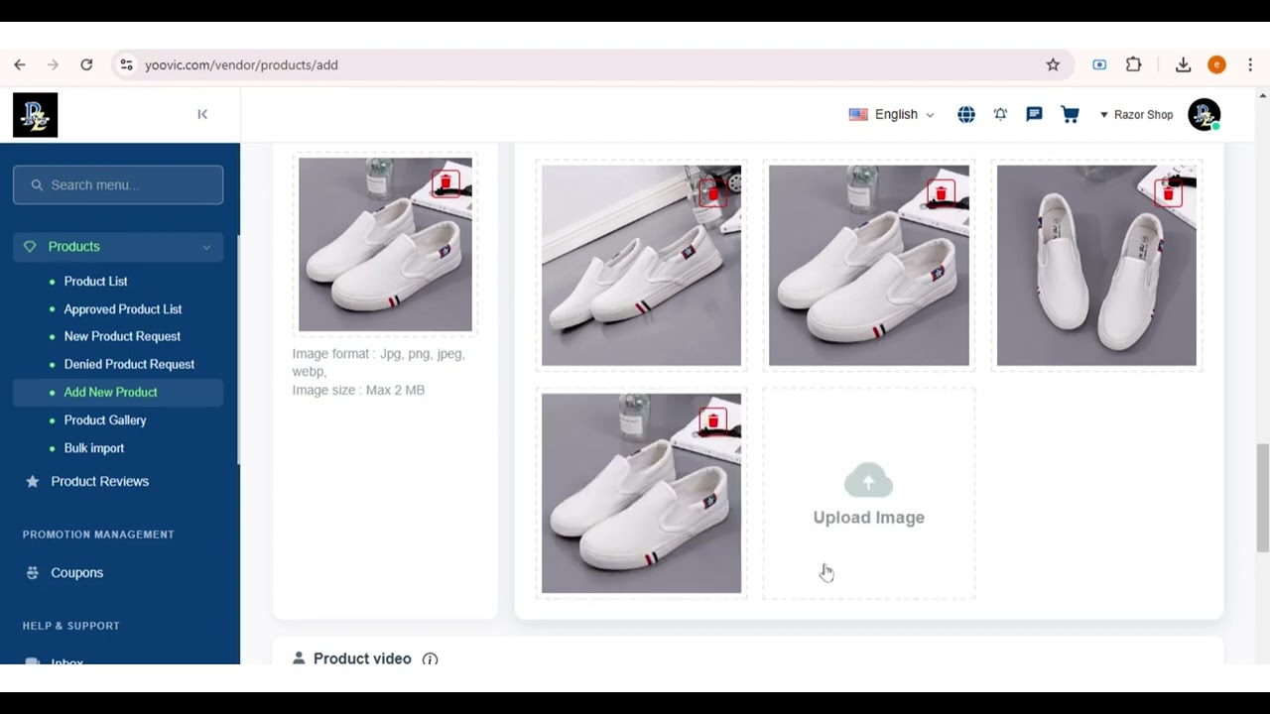Open the browser downloads icon
This screenshot has height=714, width=1270.
(x=1183, y=64)
